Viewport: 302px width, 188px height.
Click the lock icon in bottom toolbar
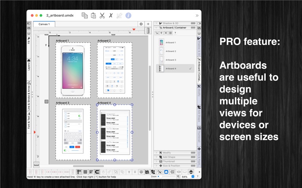click(x=103, y=172)
